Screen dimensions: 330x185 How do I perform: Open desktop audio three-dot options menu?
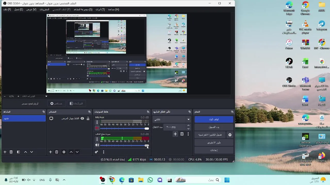click(x=97, y=139)
